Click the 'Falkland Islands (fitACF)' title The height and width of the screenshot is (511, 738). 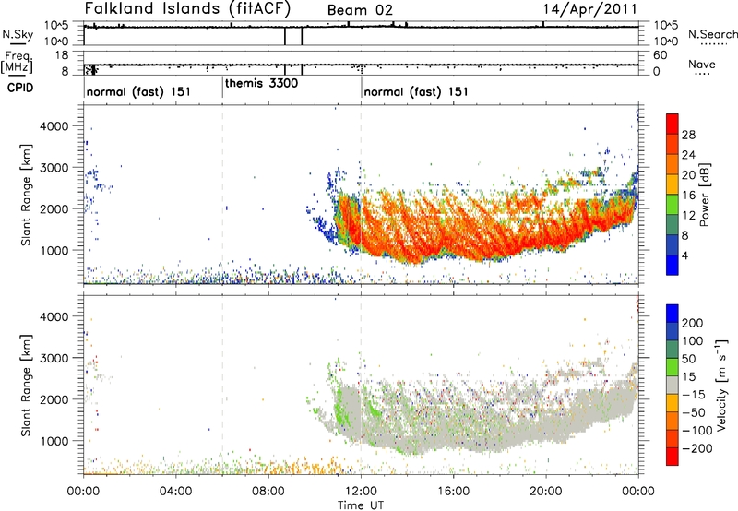pos(187,9)
